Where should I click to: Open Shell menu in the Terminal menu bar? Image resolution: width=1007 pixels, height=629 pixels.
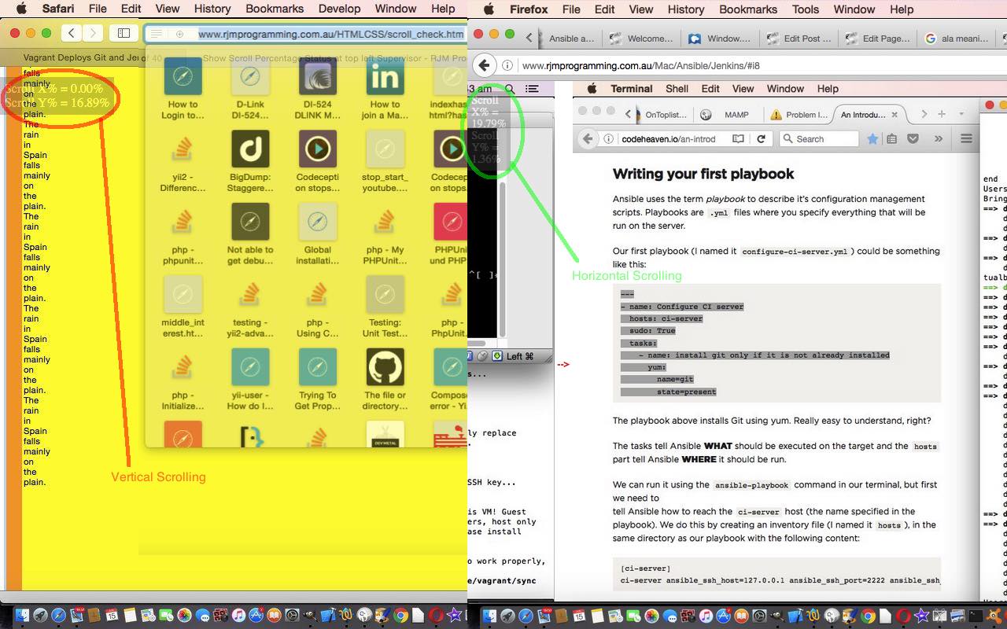(x=677, y=89)
